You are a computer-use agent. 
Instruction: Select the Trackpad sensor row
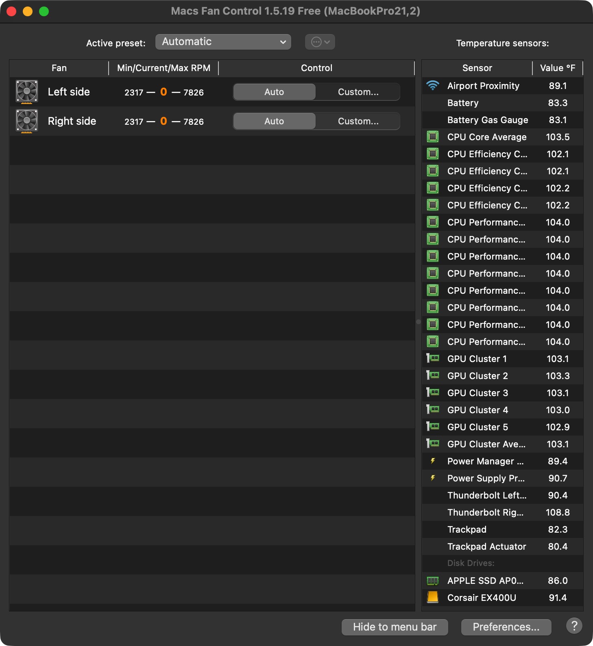point(503,529)
